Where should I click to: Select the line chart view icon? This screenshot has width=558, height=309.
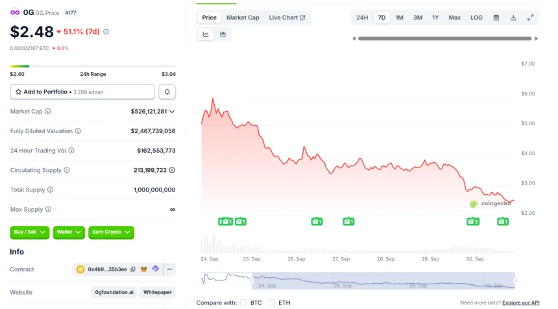(206, 34)
